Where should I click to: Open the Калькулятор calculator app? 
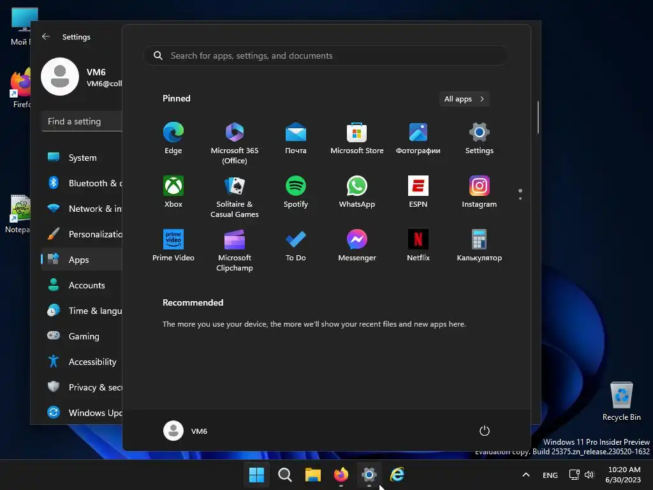click(x=480, y=246)
